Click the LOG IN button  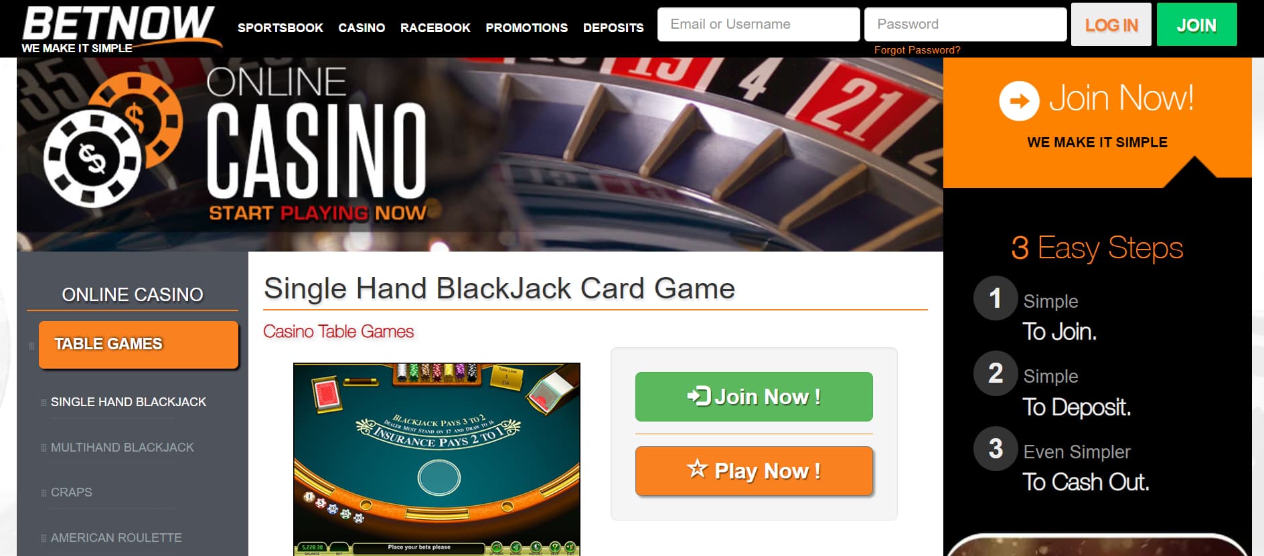pyautogui.click(x=1111, y=25)
